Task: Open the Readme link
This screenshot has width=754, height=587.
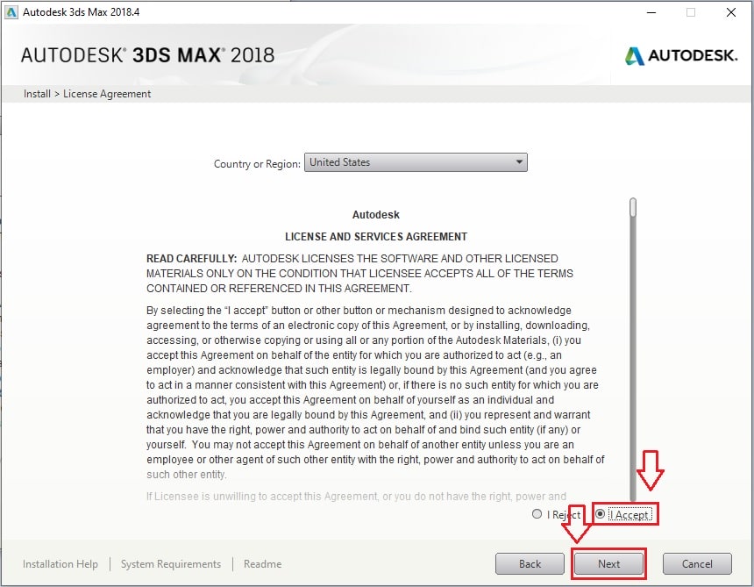Action: 262,564
